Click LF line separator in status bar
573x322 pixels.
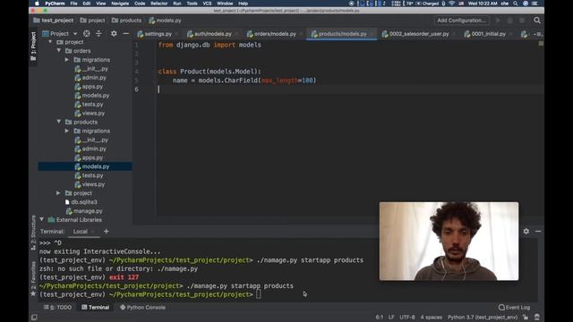coord(391,318)
